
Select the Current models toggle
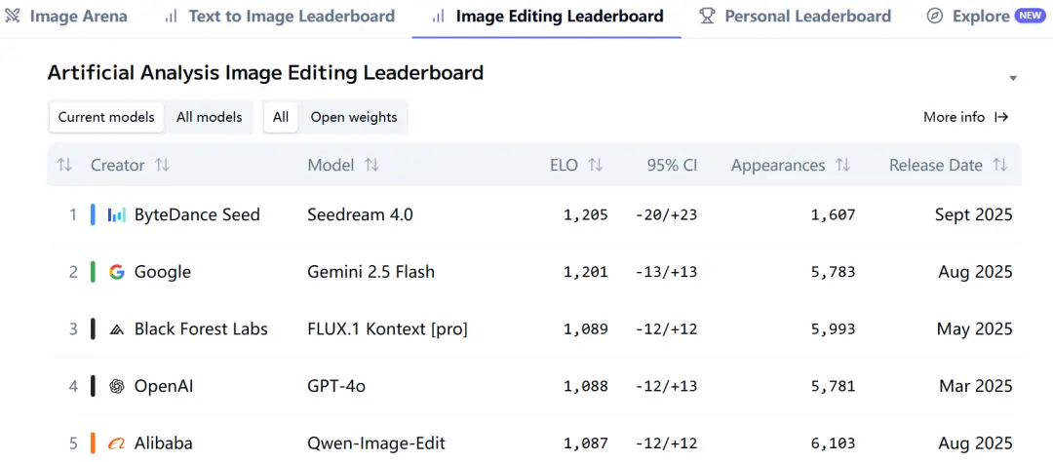click(x=106, y=117)
